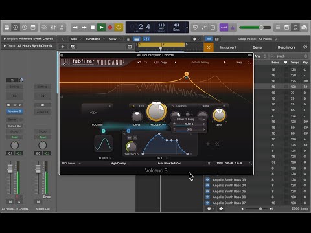Open the Smart Controls button
The height and width of the screenshot is (233, 311).
tap(44, 27)
